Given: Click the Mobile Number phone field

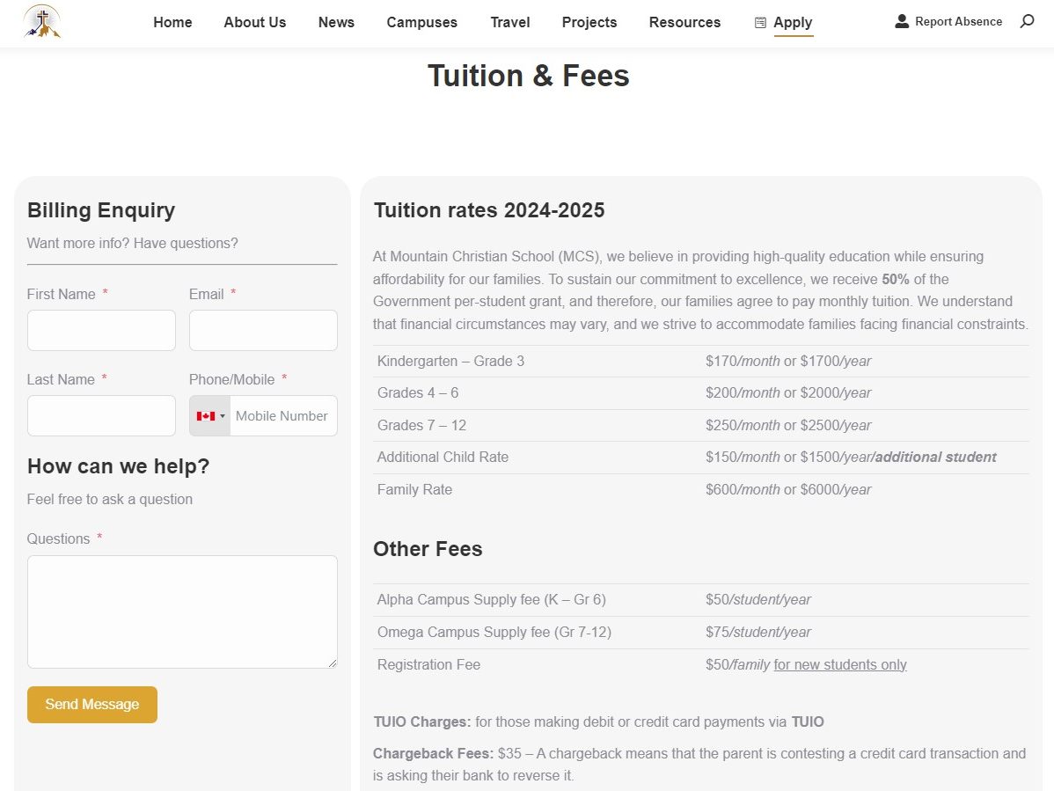Looking at the screenshot, I should tap(282, 416).
